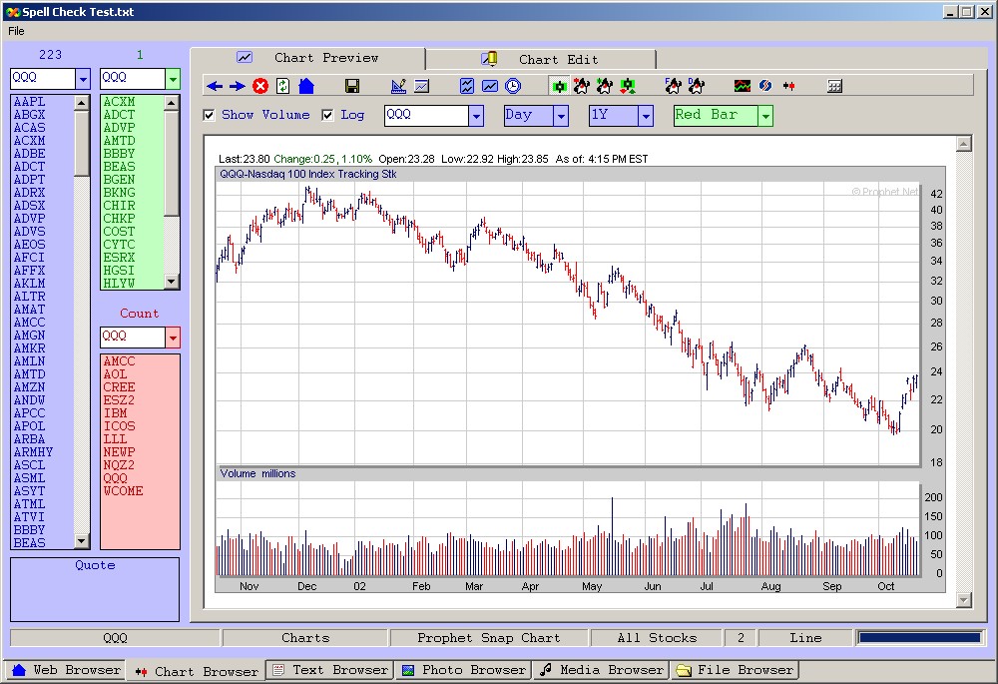Viewport: 998px width, 684px height.
Task: Click the Quote panel box
Action: tap(95, 590)
